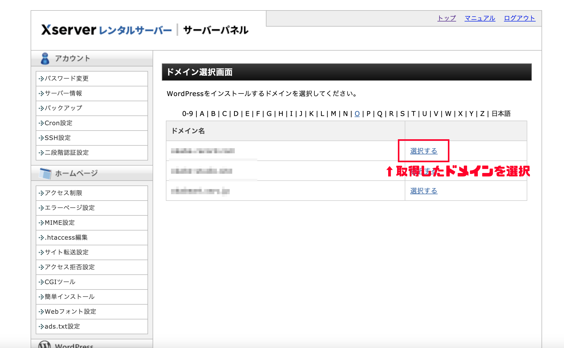The image size is (564, 348).
Task: Open パスワード変更 menu item
Action: 67,78
